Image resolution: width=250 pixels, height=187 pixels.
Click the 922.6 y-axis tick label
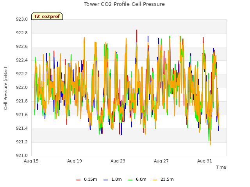22,47
